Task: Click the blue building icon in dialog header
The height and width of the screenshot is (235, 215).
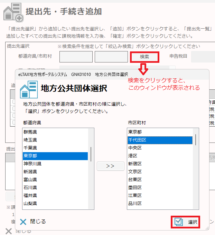Action: (x=29, y=90)
